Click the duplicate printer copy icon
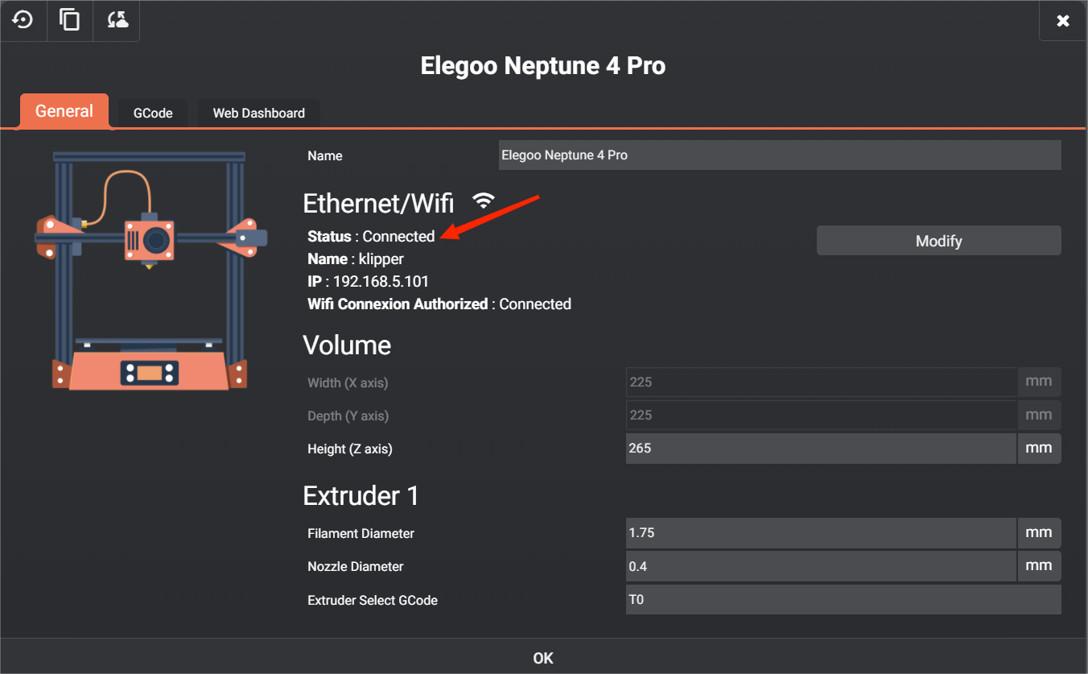 (70, 20)
